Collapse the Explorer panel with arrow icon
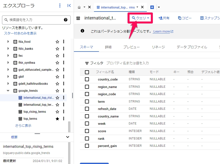 (x=69, y=5)
